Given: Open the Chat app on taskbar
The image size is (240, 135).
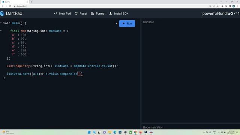Looking at the screenshot, I should coord(105,132).
